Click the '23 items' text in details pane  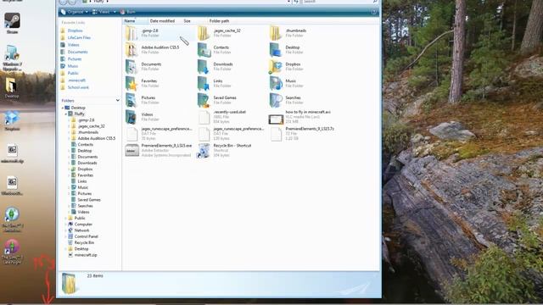(x=95, y=276)
